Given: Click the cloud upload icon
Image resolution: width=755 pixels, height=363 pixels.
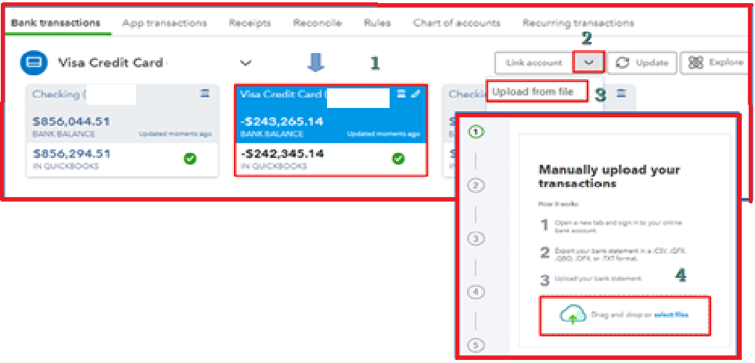Looking at the screenshot, I should (x=572, y=315).
